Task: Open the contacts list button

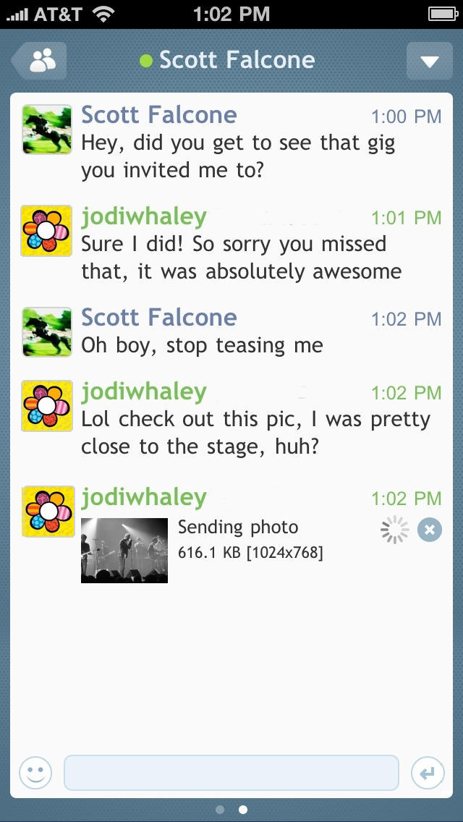Action: pos(40,61)
